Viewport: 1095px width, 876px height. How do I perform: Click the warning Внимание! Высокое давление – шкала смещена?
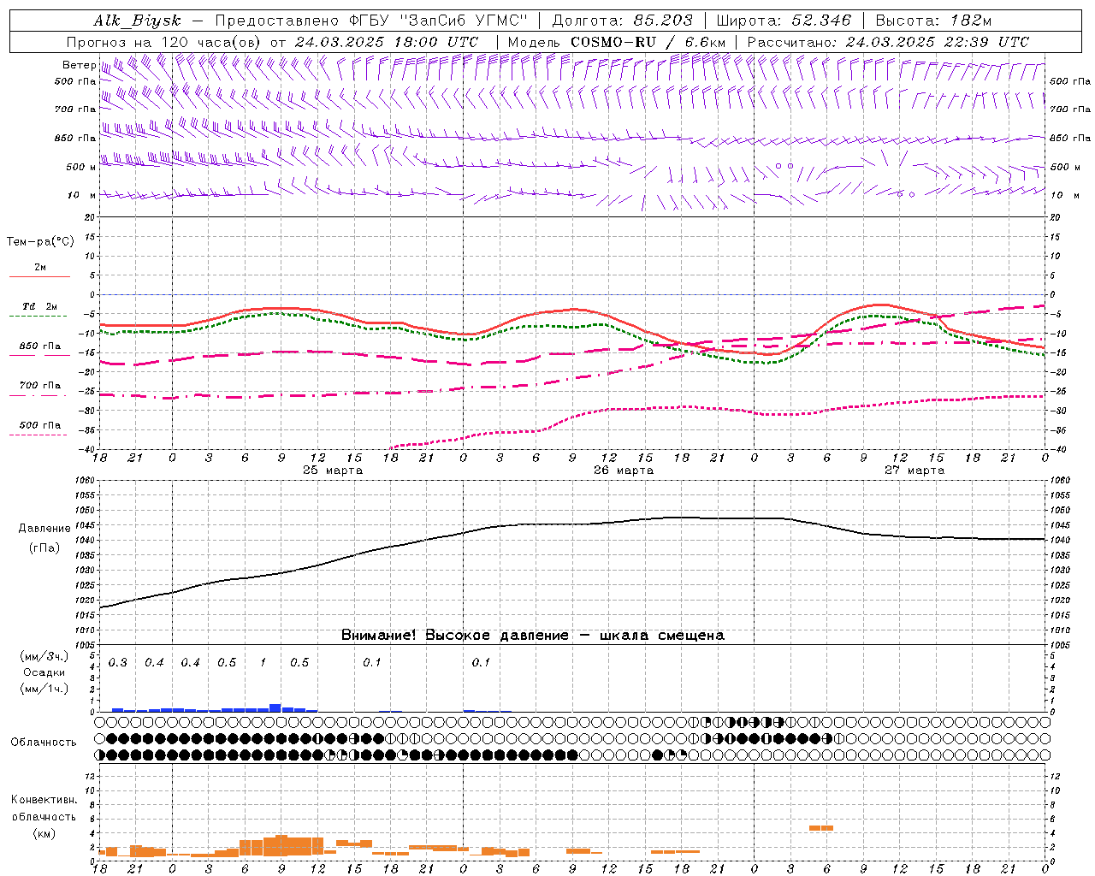click(532, 636)
